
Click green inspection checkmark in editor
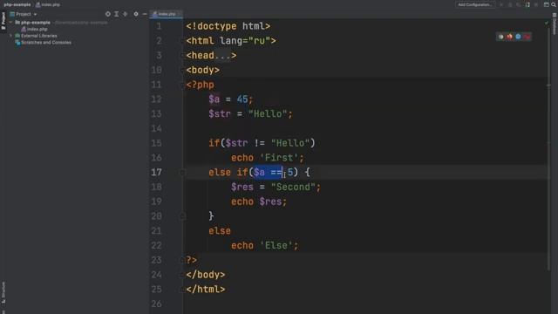coord(547,23)
